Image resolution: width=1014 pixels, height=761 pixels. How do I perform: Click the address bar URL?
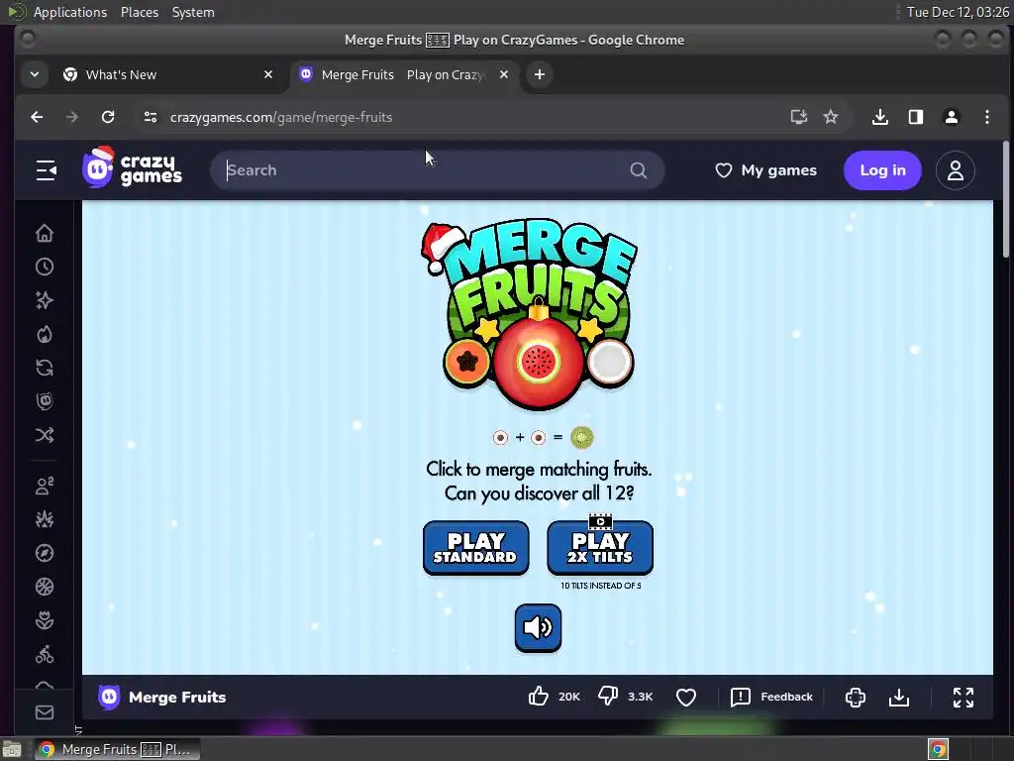pyautogui.click(x=281, y=117)
